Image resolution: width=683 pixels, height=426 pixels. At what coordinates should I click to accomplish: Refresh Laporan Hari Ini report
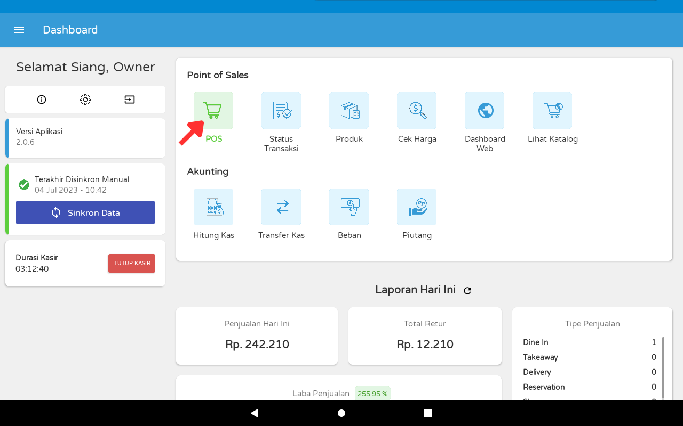click(467, 290)
